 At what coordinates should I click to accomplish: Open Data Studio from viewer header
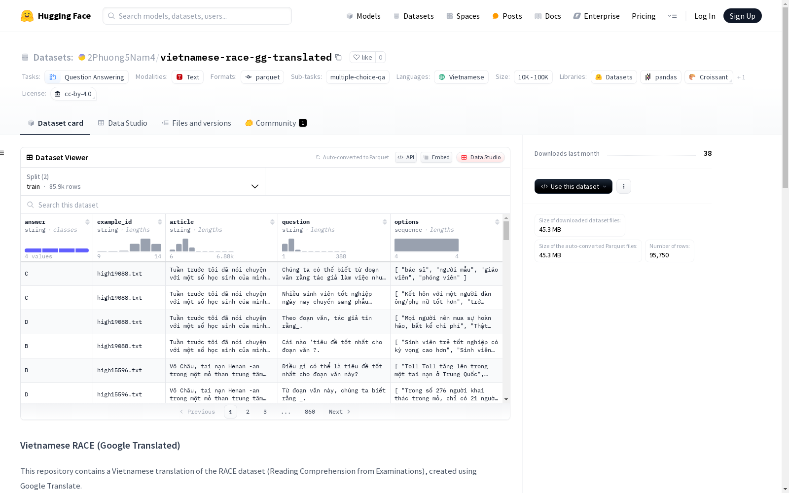tap(481, 157)
